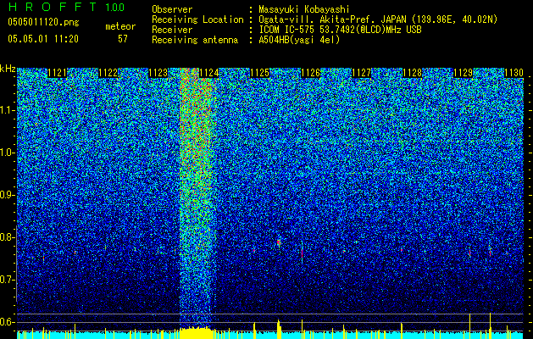
Task: Select the HROFFT 1.0.0 title text
Action: click(67, 7)
